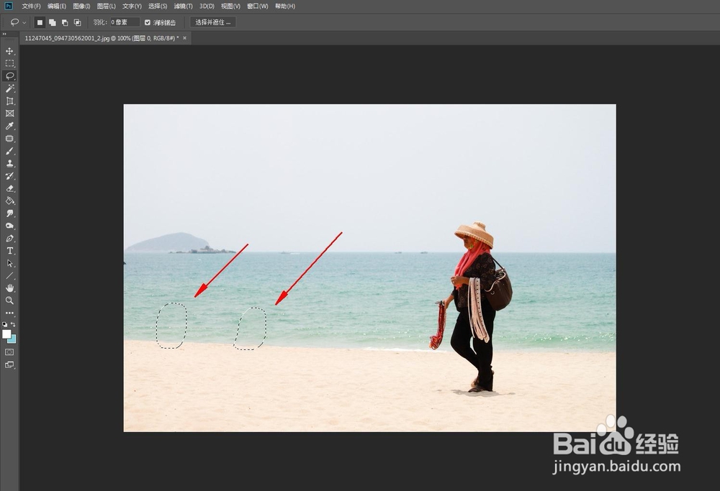Select the Frame tool
Image resolution: width=720 pixels, height=491 pixels.
9,114
